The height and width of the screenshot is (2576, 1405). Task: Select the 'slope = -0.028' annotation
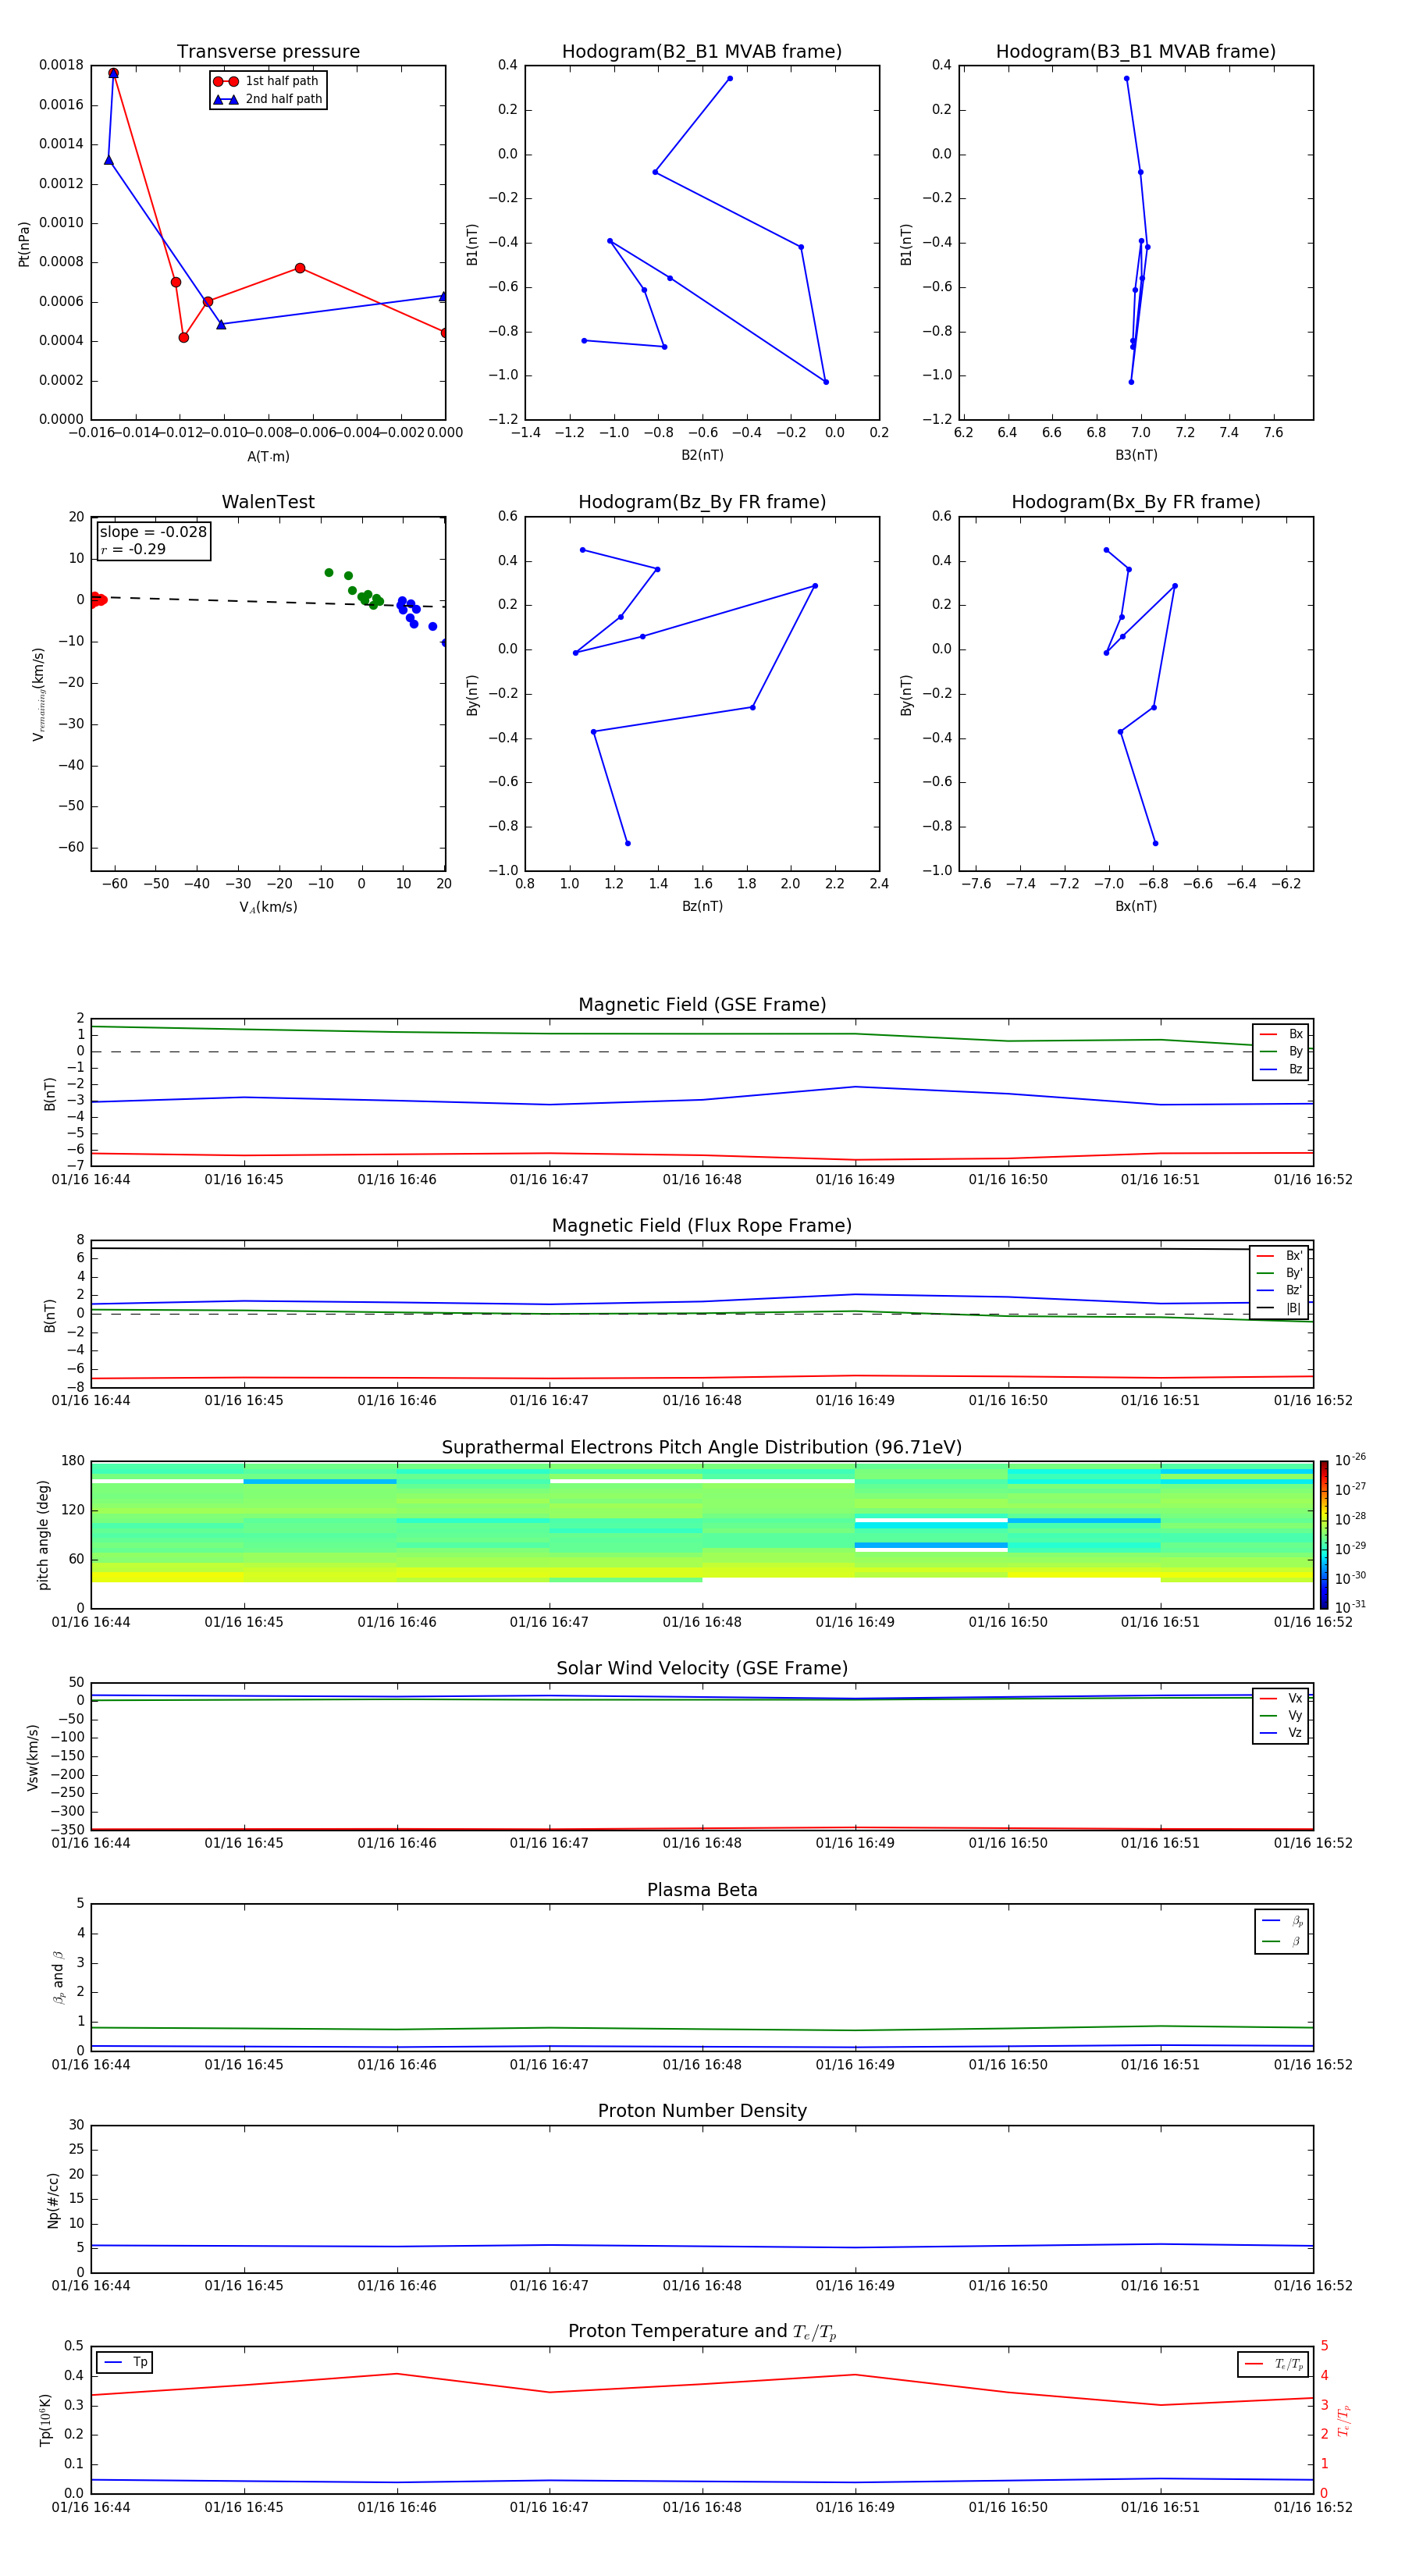[x=153, y=532]
